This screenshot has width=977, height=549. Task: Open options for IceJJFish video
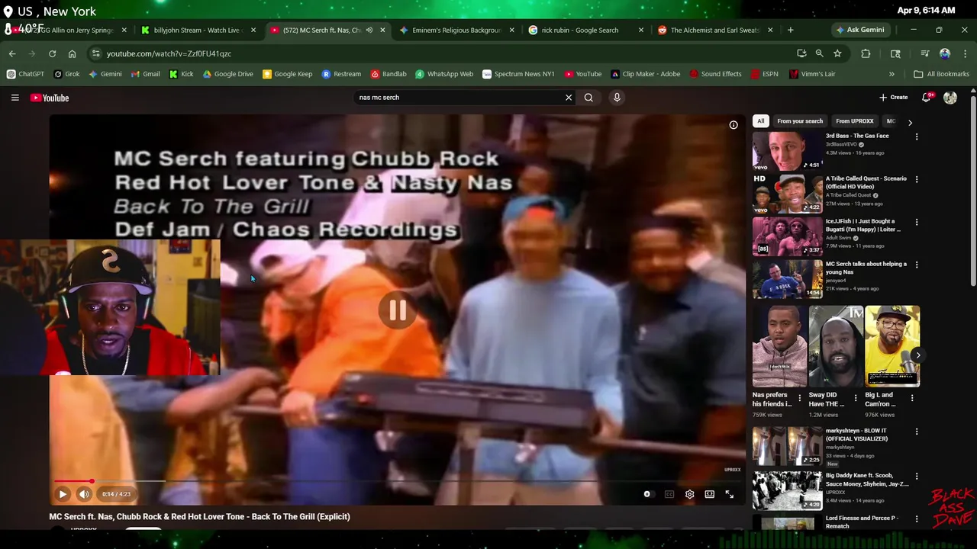click(x=917, y=222)
